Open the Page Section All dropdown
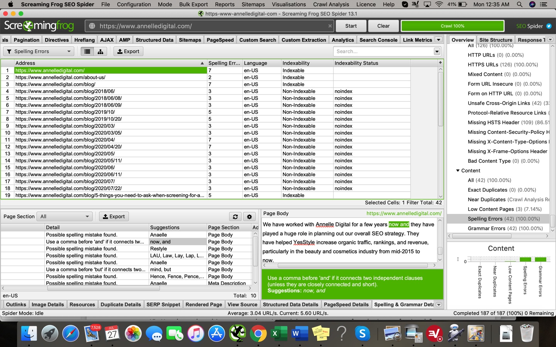This screenshot has width=556, height=347. 64,217
